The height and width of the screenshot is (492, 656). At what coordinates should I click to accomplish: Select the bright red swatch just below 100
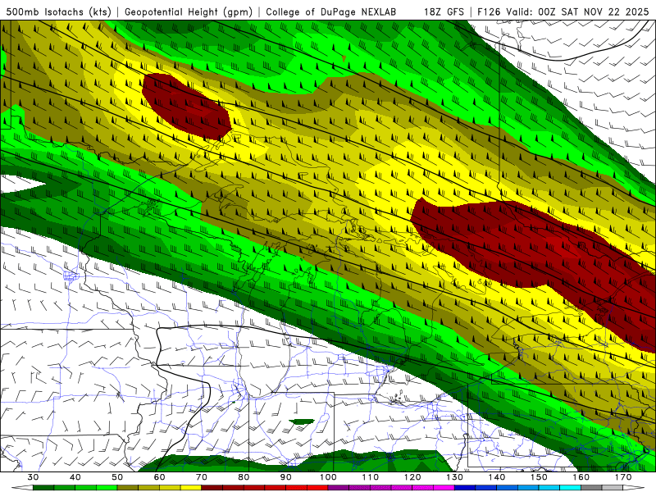317,488
